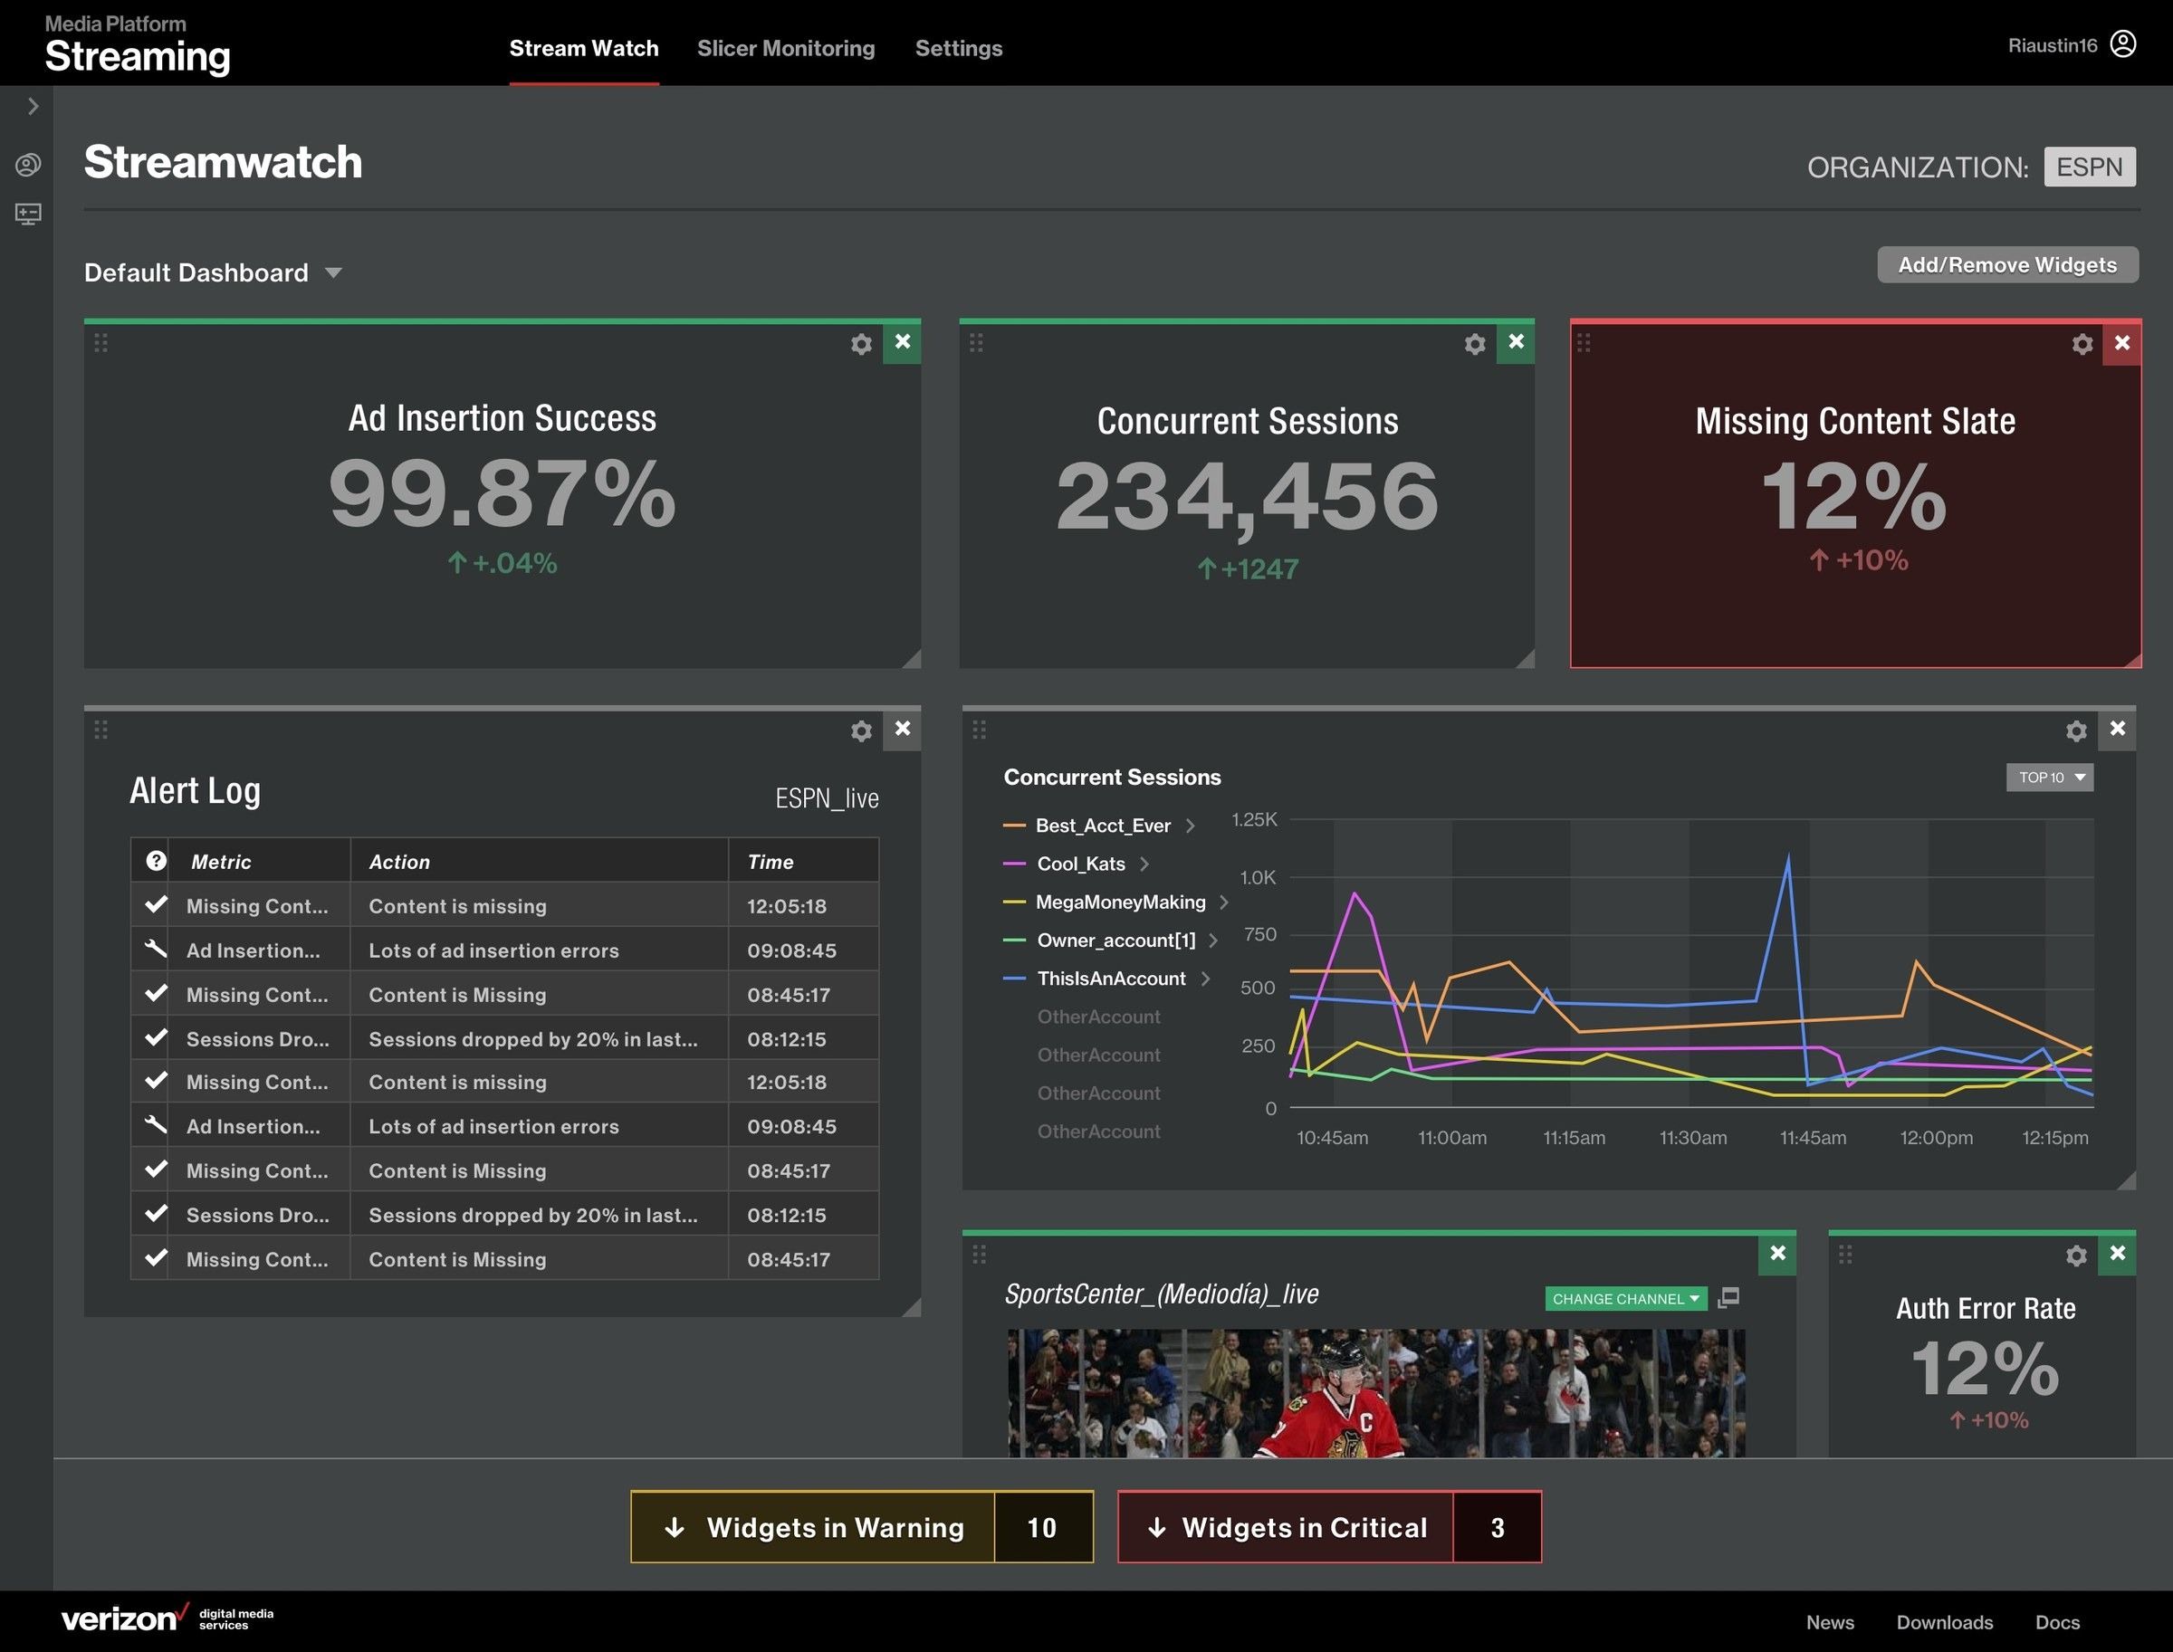Expand Owner_account[1] chevron
The image size is (2173, 1652).
[1214, 941]
